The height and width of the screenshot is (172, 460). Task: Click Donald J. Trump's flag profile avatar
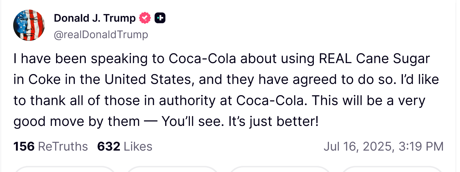29,25
